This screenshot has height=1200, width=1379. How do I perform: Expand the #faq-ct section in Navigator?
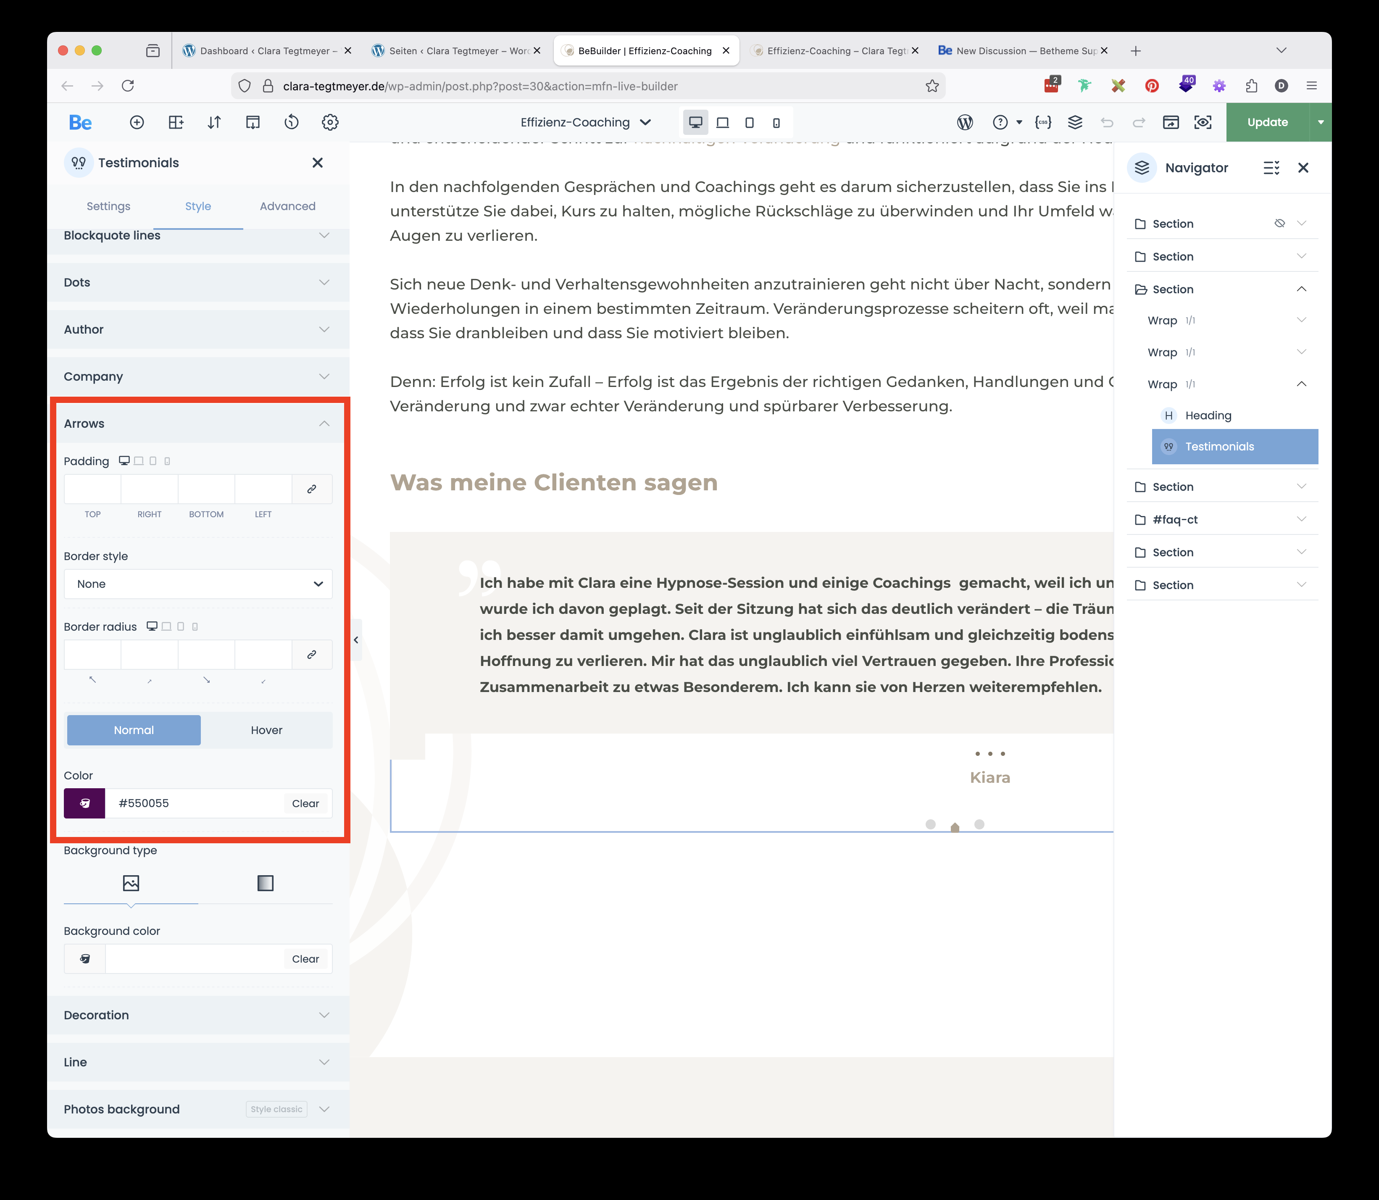1301,520
